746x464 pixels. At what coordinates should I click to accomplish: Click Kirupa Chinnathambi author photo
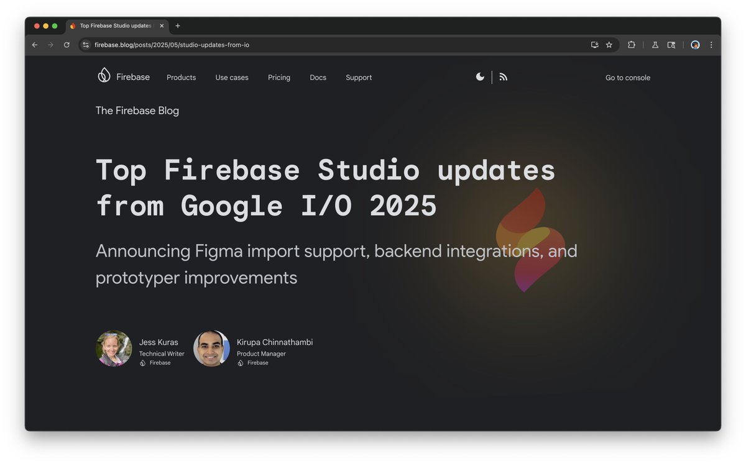(211, 348)
